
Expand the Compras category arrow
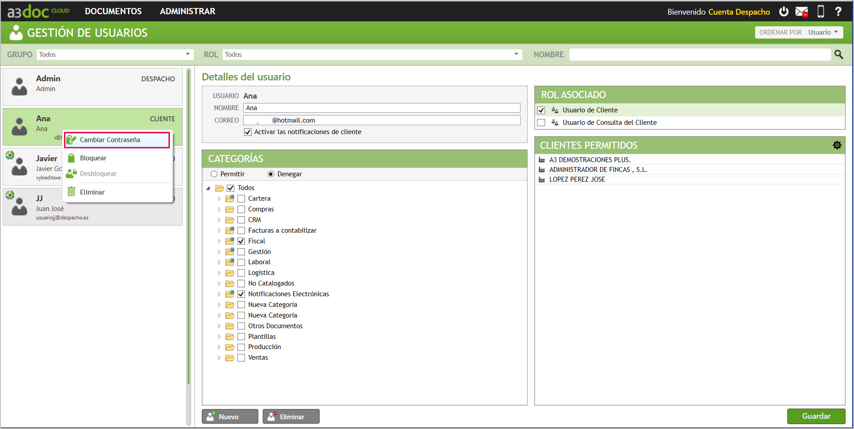pyautogui.click(x=219, y=209)
